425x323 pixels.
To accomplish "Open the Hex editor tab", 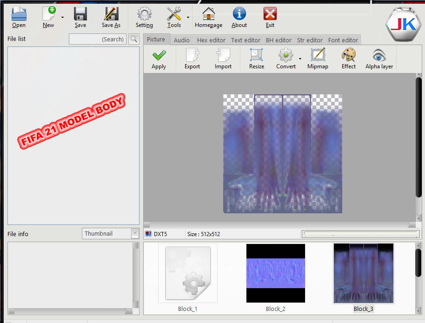I will click(x=211, y=40).
